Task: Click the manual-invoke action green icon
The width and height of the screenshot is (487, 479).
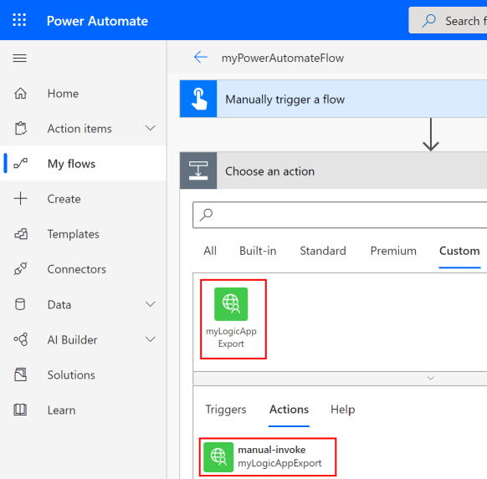Action: pos(218,457)
